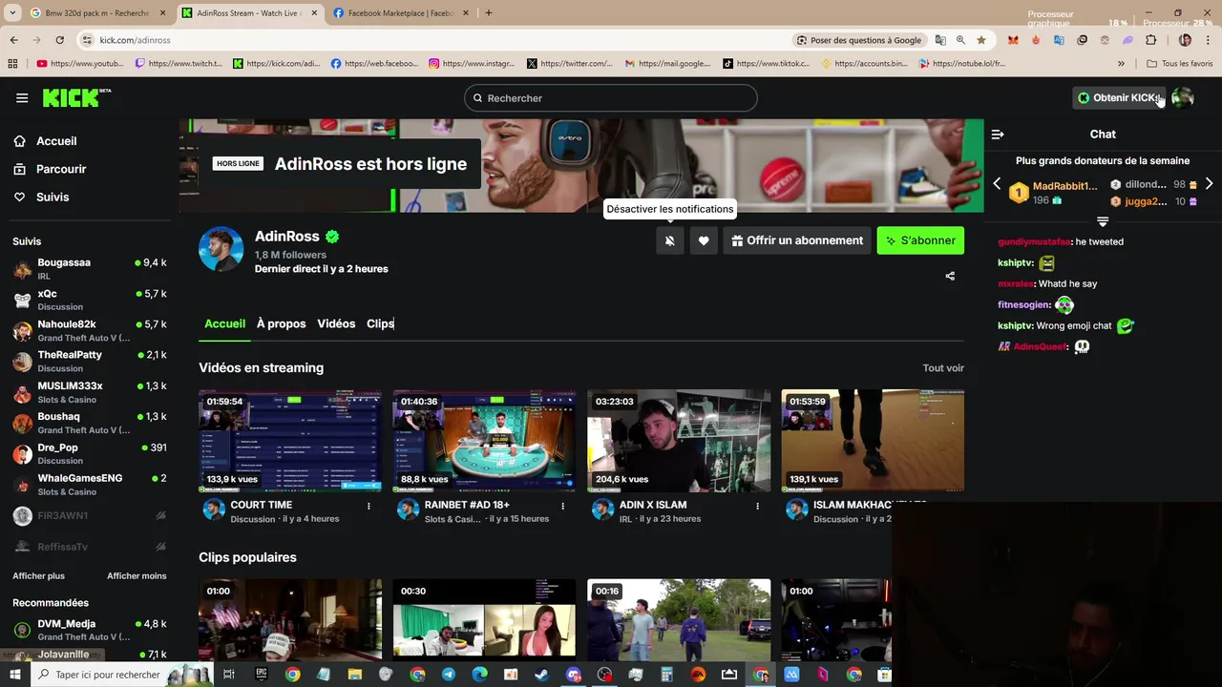This screenshot has width=1222, height=687.
Task: Open options for ADIN X ISLAM video
Action: pos(757,506)
